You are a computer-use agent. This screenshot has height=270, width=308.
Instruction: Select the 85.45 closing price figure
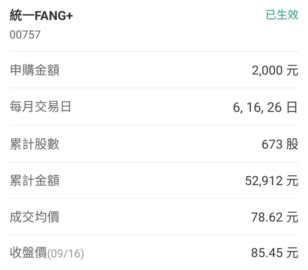tap(266, 253)
